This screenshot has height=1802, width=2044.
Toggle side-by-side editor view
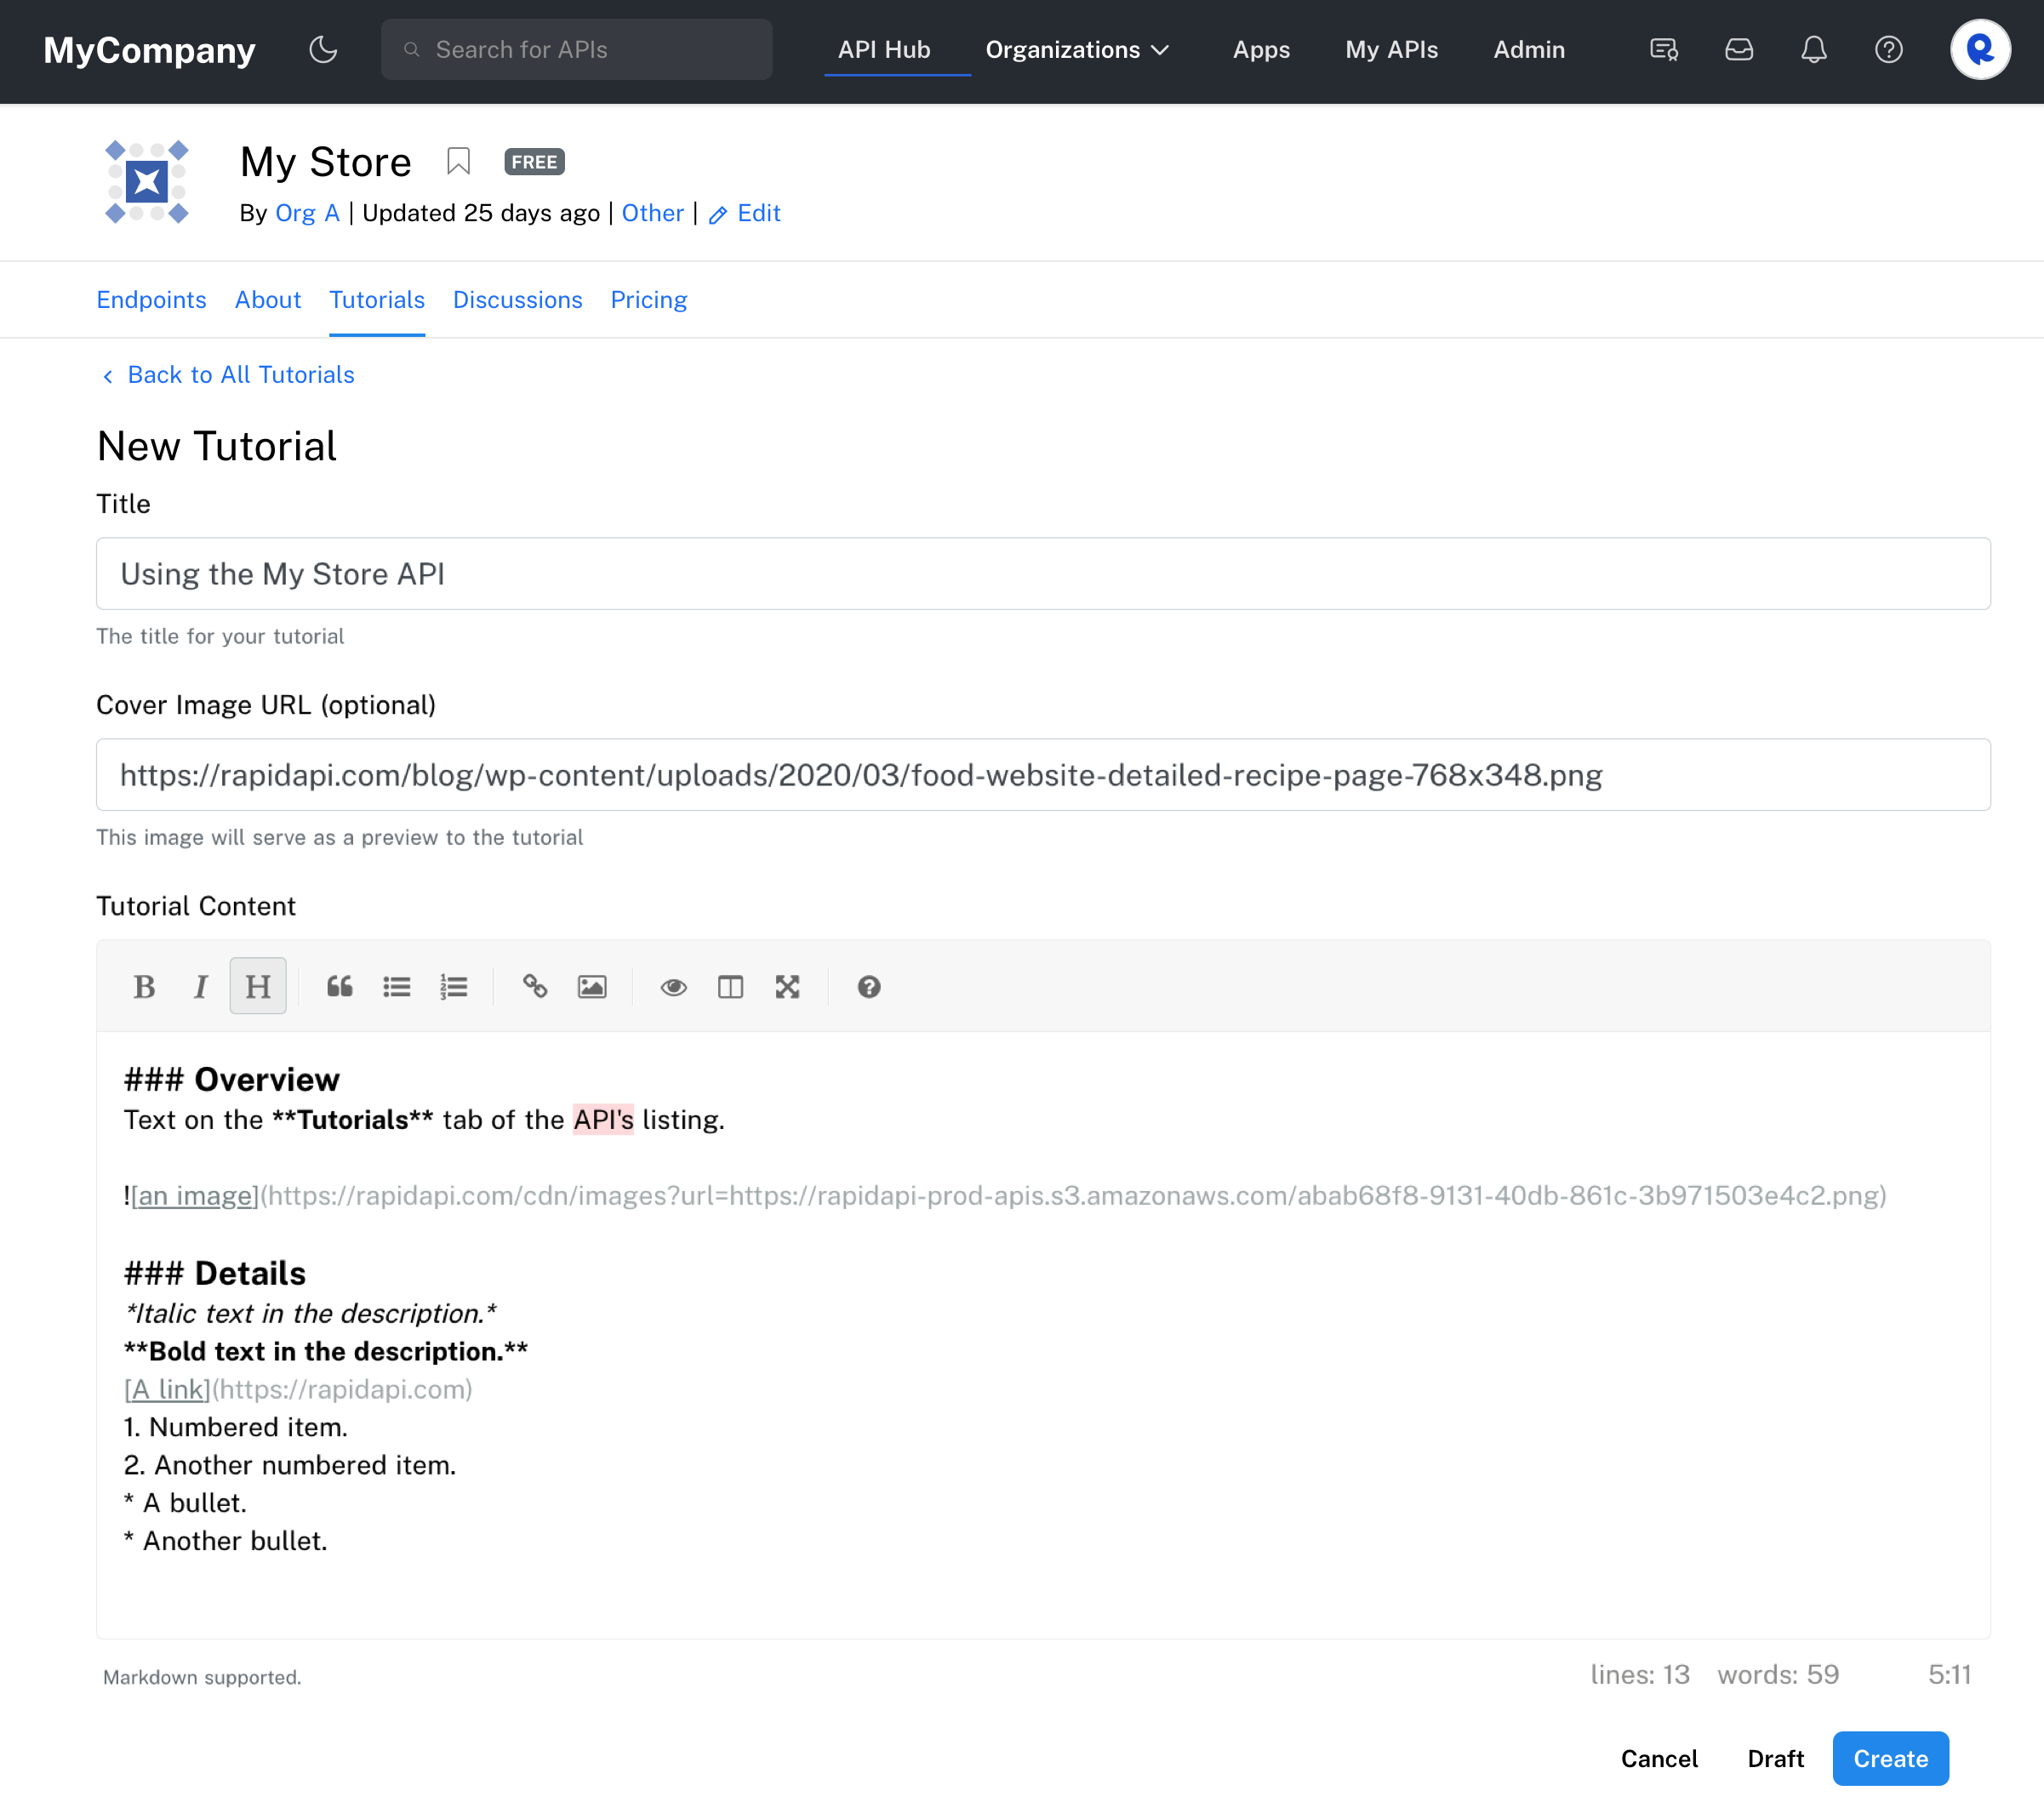731,986
